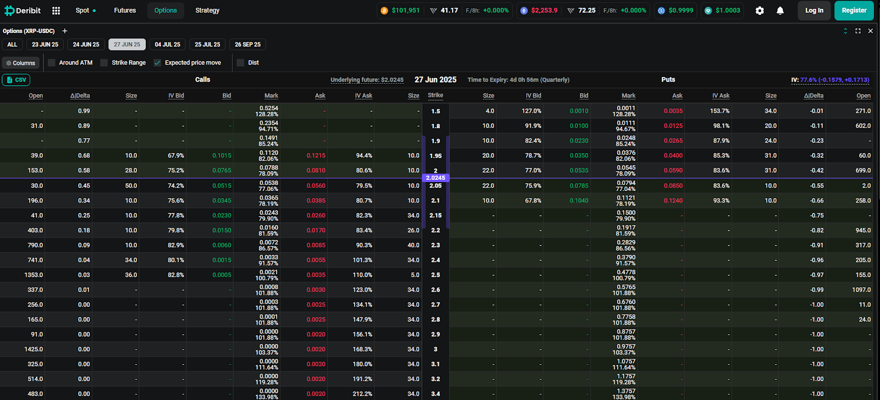The height and width of the screenshot is (400, 880).
Task: Open the Columns selector
Action: 21,63
